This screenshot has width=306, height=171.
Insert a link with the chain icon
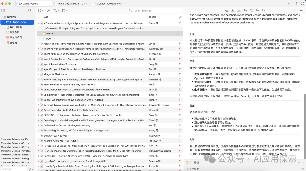(251, 10)
